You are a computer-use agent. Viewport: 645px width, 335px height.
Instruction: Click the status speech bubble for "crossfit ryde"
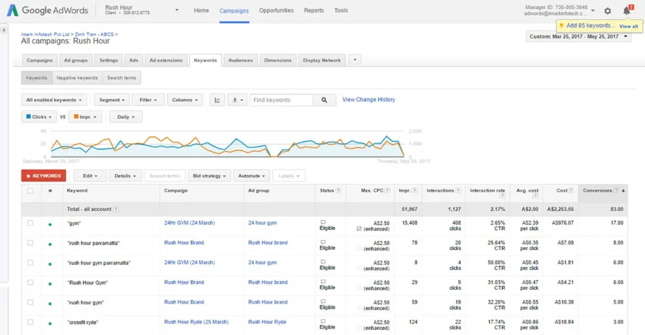(x=323, y=321)
